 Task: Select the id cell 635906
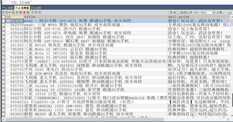(15, 33)
